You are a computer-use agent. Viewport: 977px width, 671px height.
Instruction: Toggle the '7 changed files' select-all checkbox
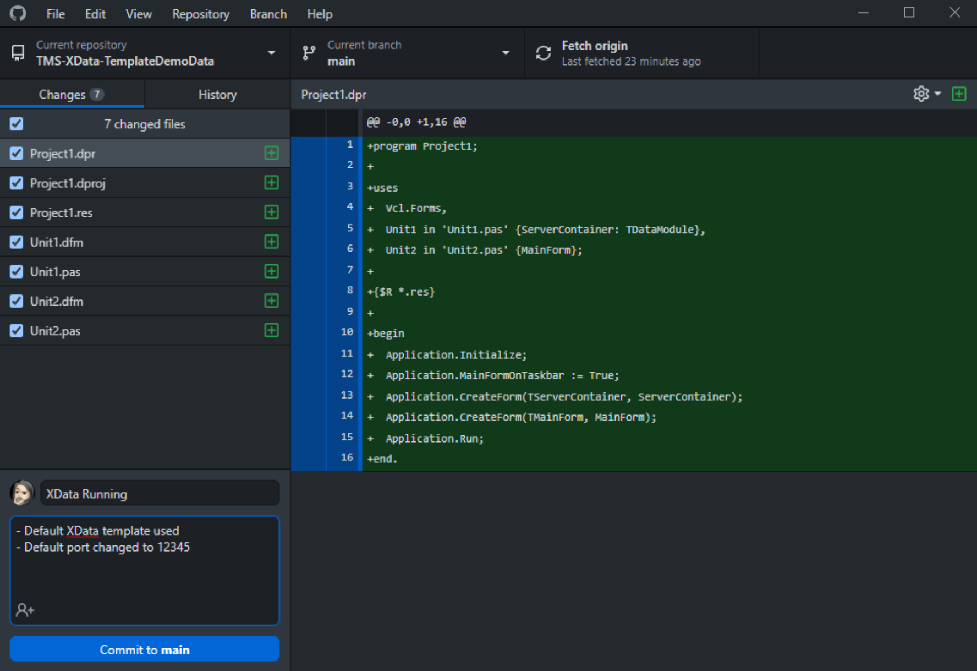coord(17,124)
